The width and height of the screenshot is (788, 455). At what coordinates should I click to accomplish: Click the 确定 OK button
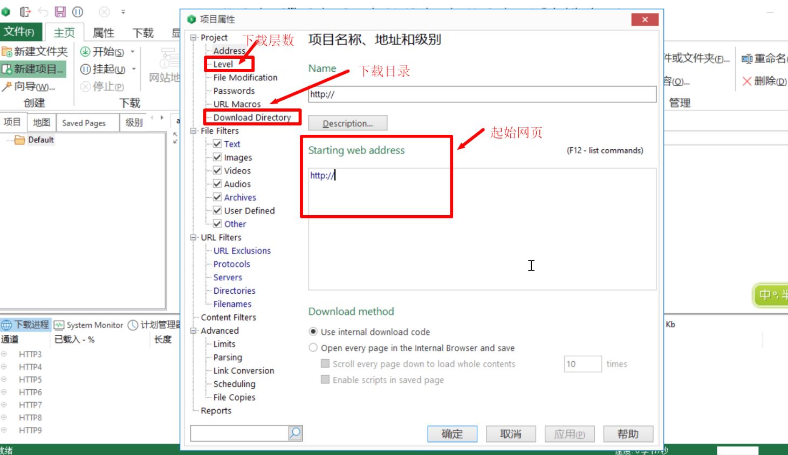(x=453, y=434)
